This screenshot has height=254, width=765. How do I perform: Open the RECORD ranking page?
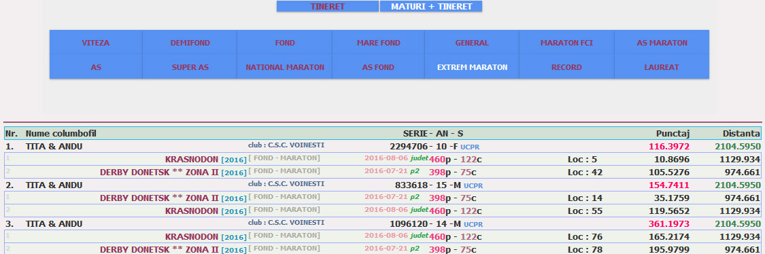tap(566, 67)
